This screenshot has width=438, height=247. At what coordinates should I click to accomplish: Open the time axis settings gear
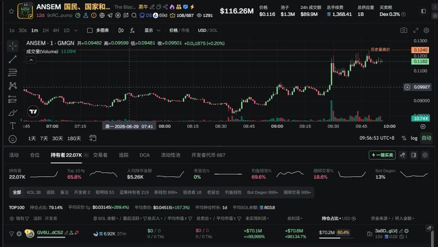[423, 127]
